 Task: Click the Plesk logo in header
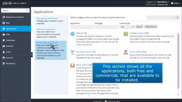pos(7,3)
